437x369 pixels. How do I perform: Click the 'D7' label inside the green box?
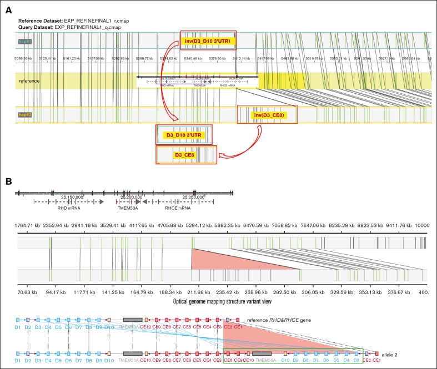pyautogui.click(x=316, y=360)
